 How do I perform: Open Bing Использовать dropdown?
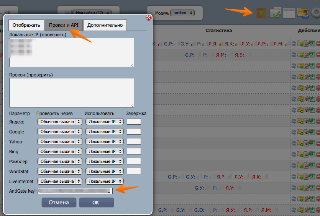click(x=105, y=151)
